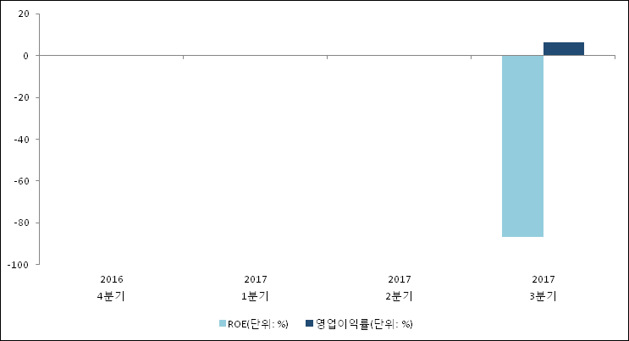The width and height of the screenshot is (629, 341).
Task: Click the dark blue 영업이익률 legend swatch
Action: 309,323
